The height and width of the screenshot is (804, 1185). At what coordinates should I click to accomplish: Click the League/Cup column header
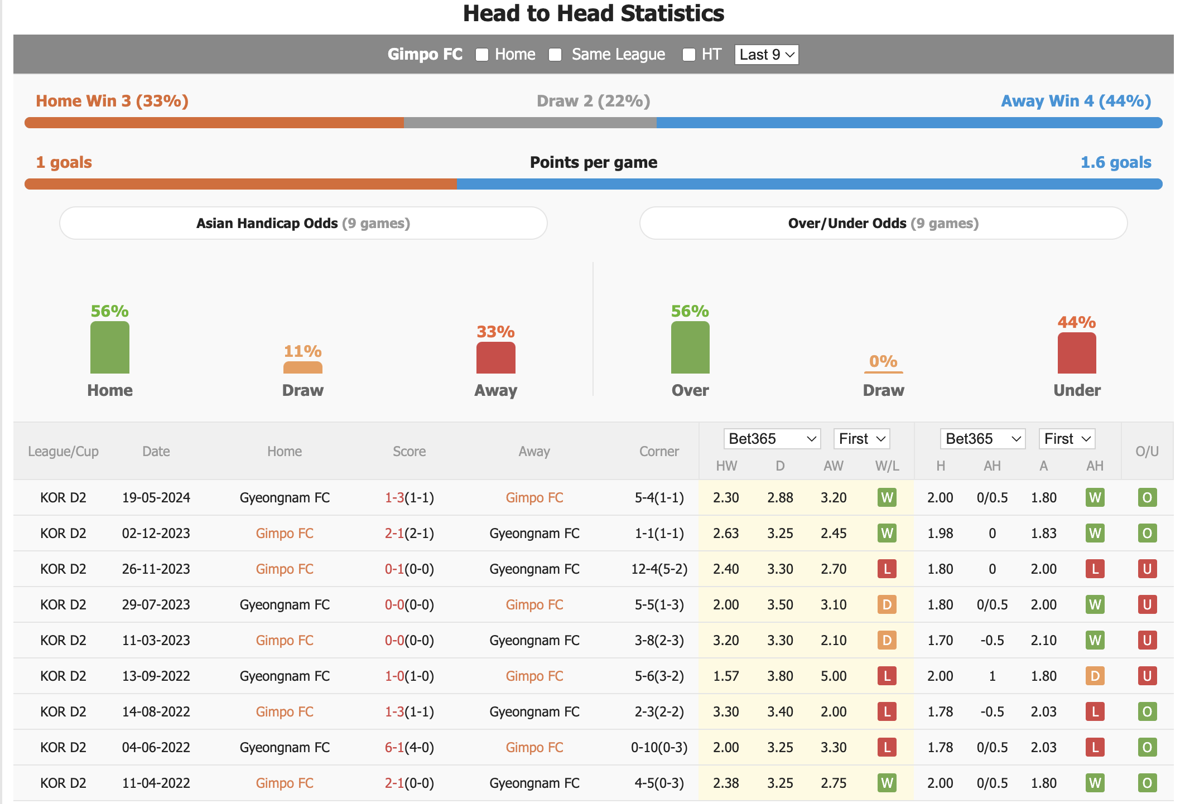coord(63,451)
